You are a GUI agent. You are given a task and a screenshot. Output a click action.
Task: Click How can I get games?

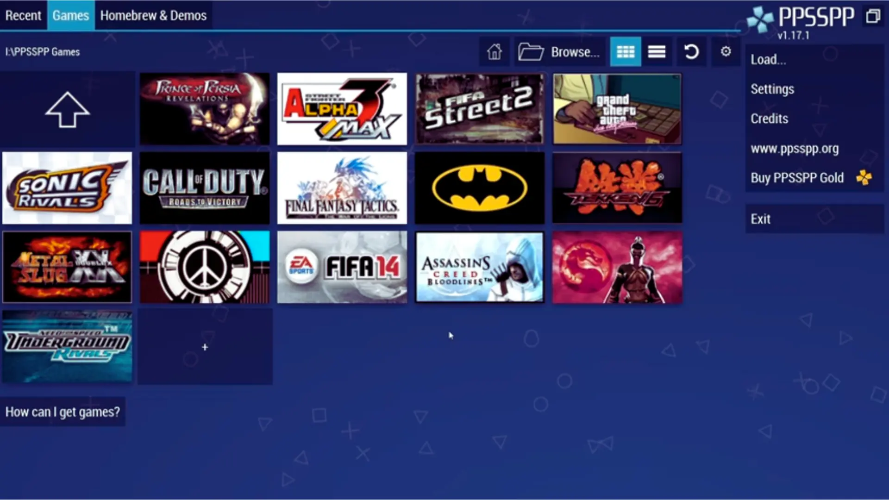tap(63, 412)
